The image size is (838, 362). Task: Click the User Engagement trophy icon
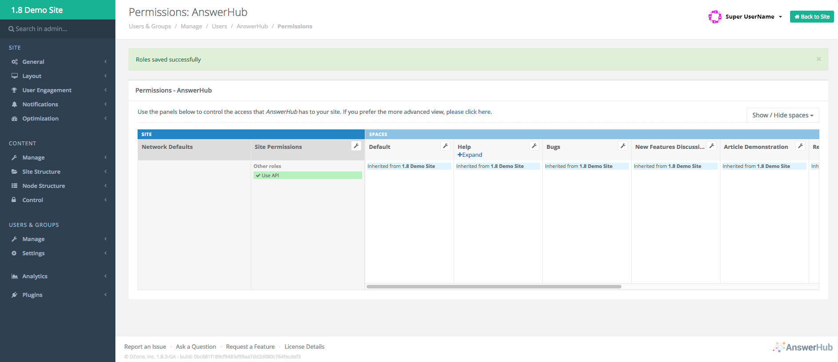click(15, 90)
